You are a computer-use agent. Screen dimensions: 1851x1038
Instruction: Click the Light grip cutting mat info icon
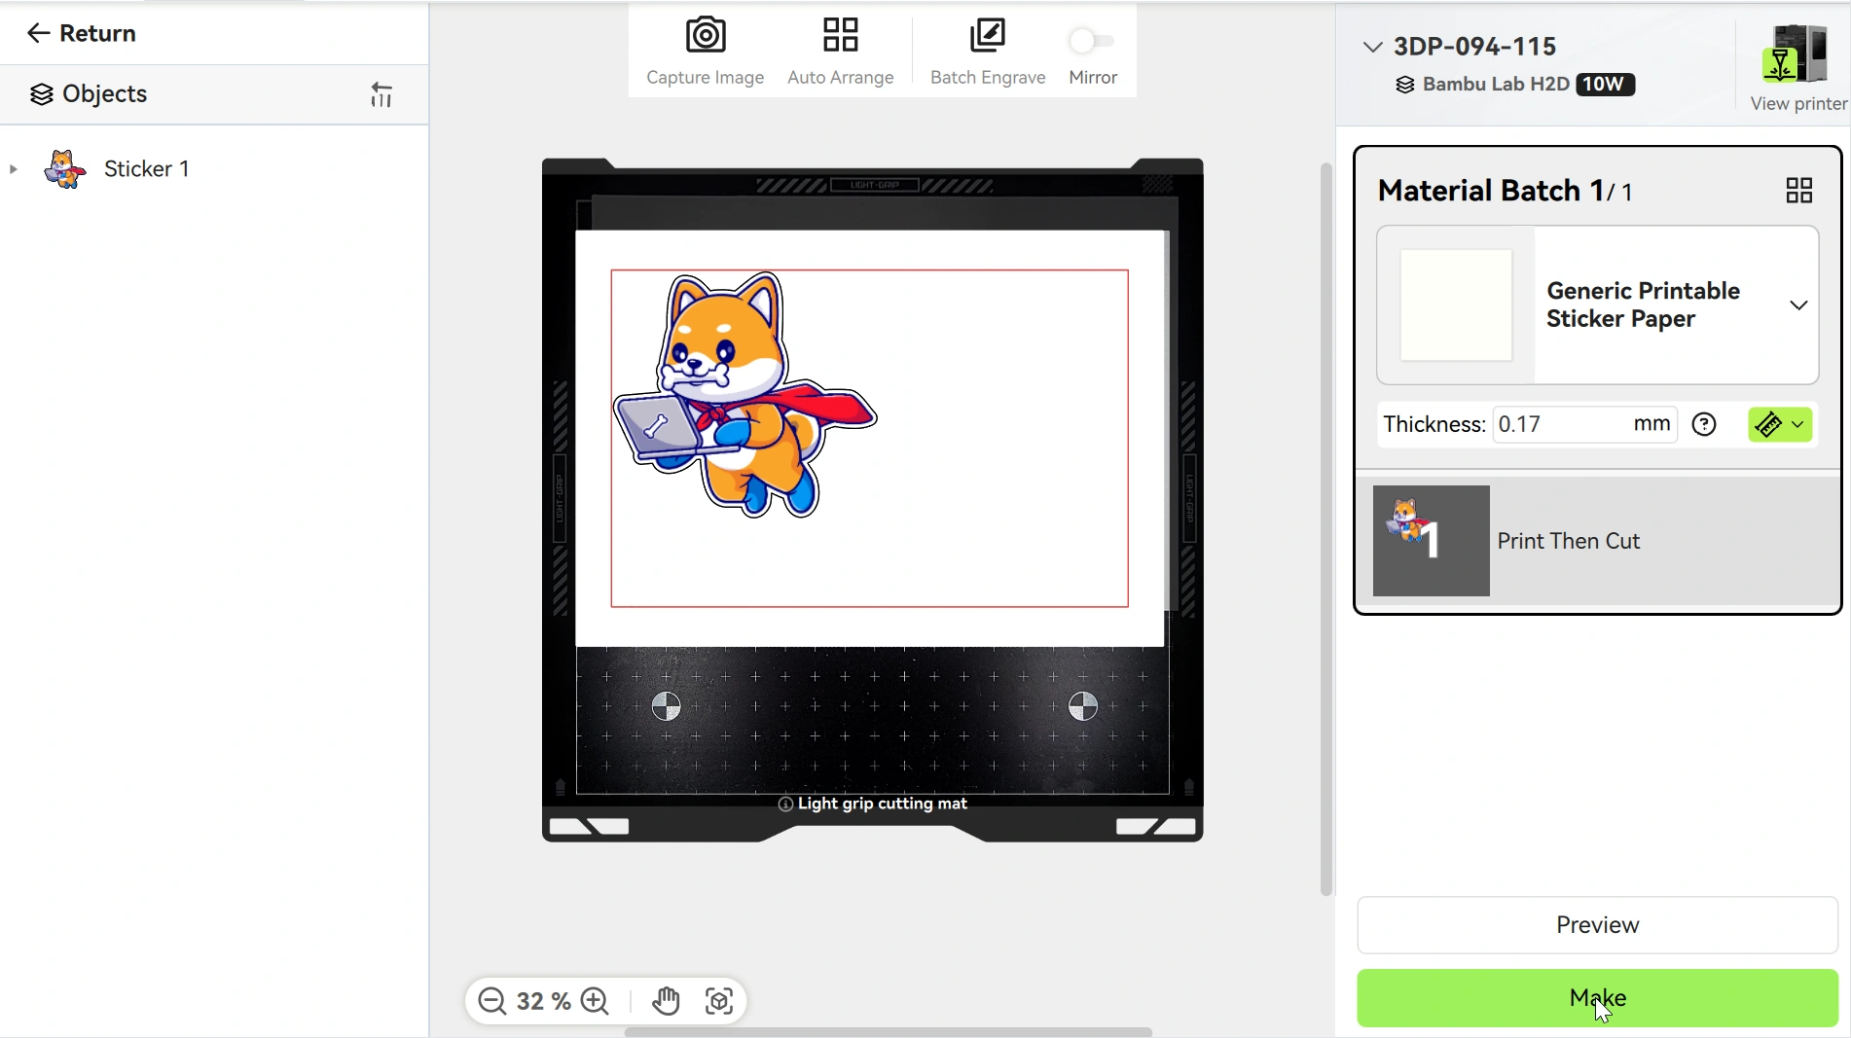[785, 805]
